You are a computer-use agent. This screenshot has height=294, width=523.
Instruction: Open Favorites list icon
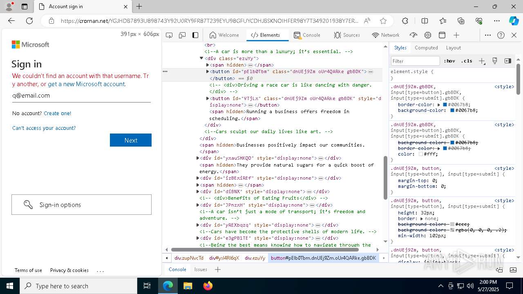tap(443, 21)
